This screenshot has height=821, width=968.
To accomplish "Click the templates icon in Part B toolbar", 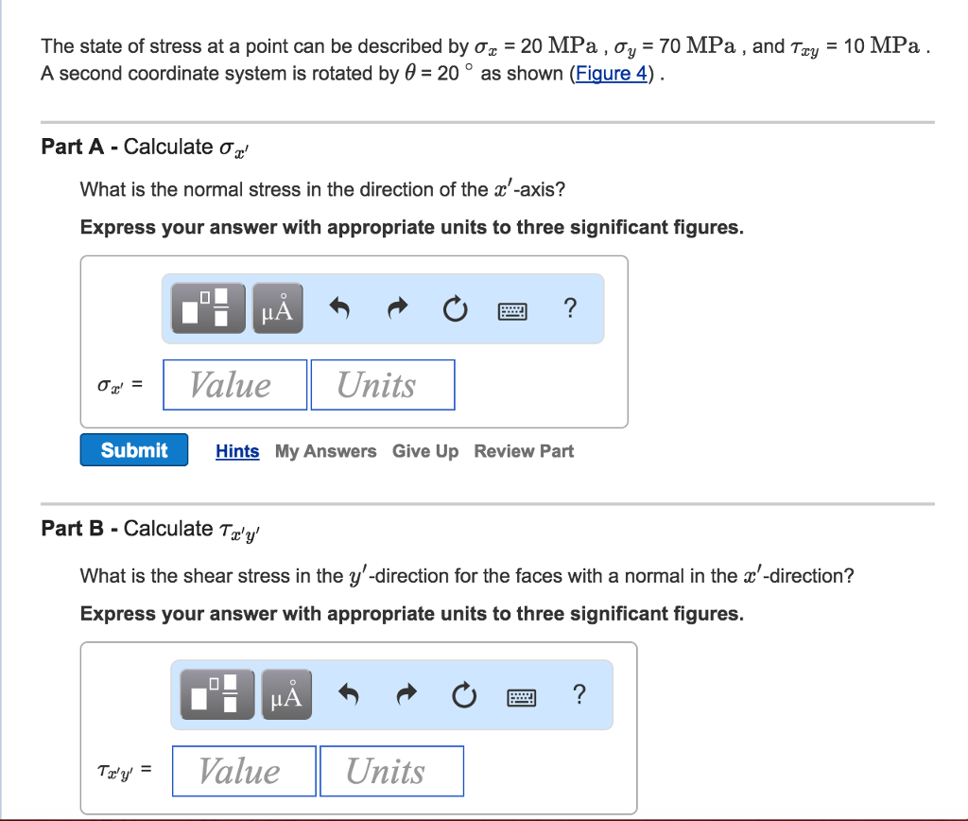I will (216, 696).
